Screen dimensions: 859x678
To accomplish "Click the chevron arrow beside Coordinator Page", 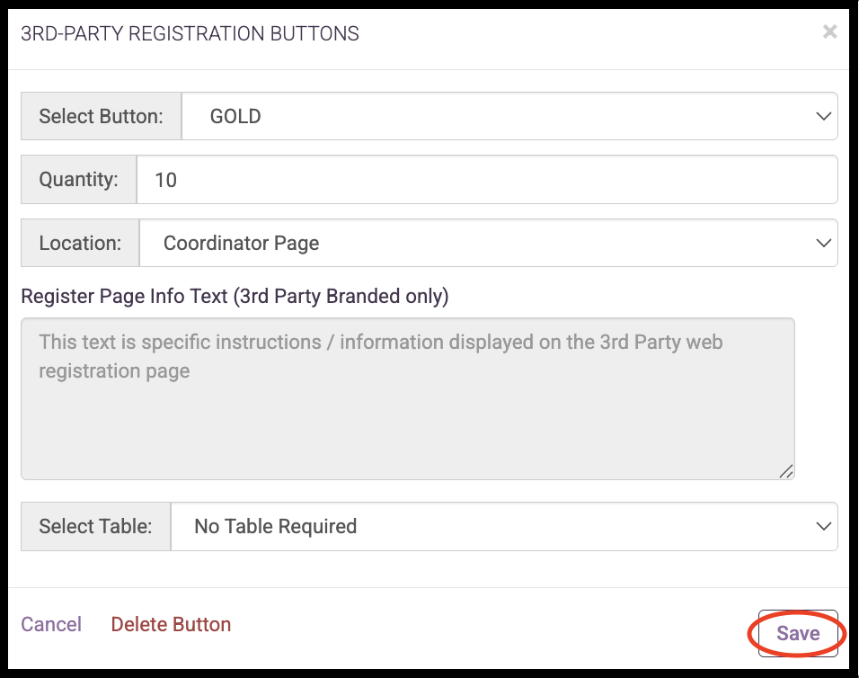I will click(x=823, y=243).
